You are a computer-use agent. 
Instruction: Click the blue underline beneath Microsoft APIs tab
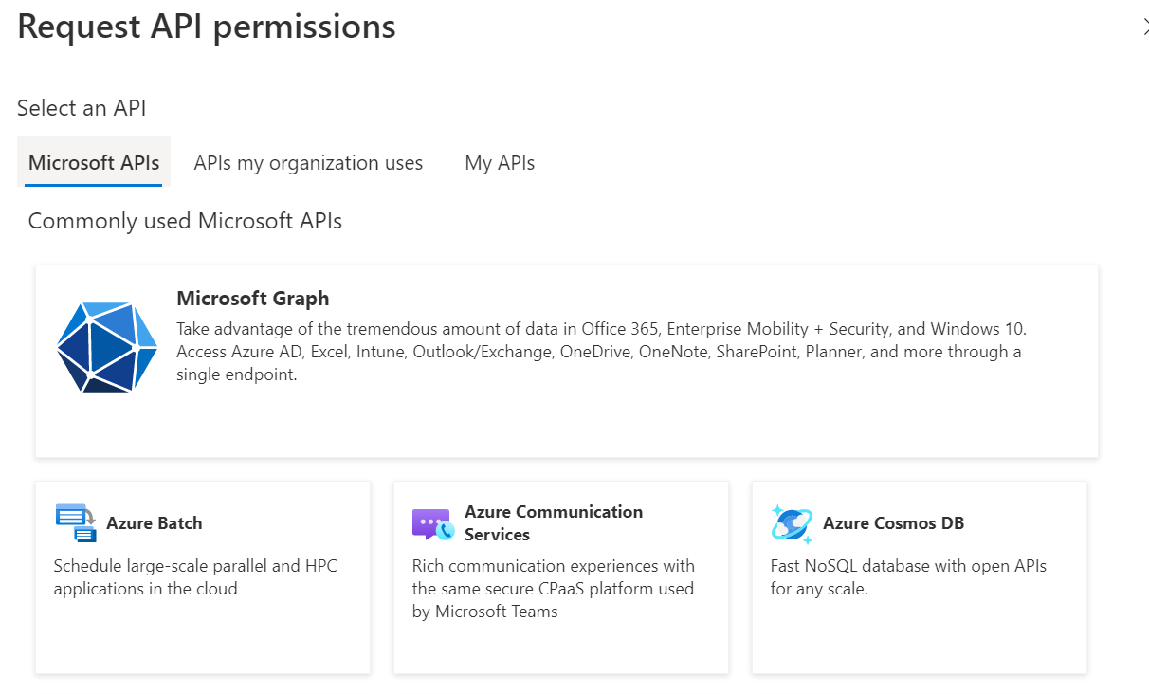(94, 185)
